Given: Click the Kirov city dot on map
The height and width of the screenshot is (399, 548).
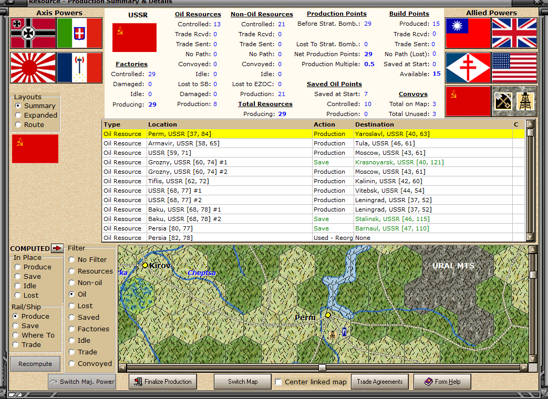Looking at the screenshot, I should 145,265.
